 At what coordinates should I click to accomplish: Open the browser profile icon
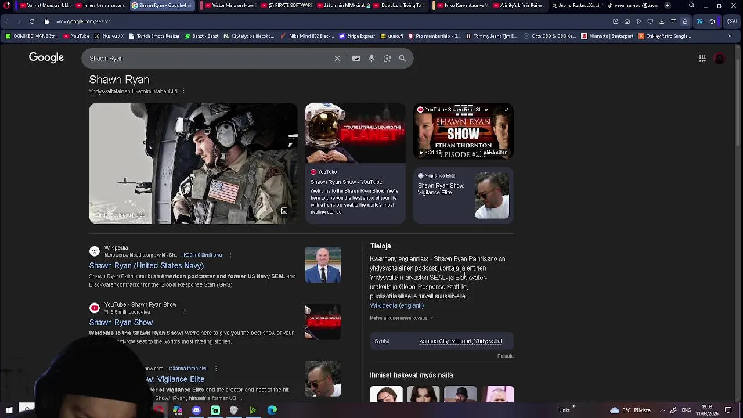coord(685,21)
